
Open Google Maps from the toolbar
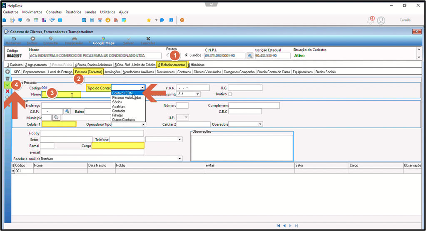[104, 41]
